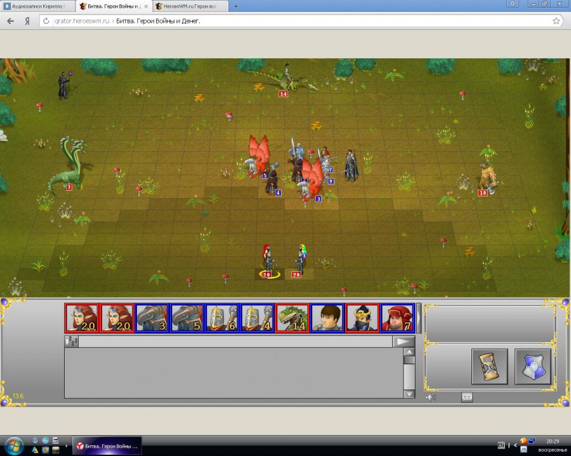
Task: Expand the turn queue with the side arrow
Action: coord(419,318)
